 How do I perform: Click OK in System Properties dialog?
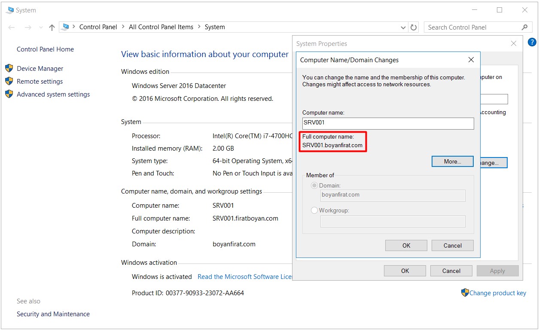(x=405, y=271)
